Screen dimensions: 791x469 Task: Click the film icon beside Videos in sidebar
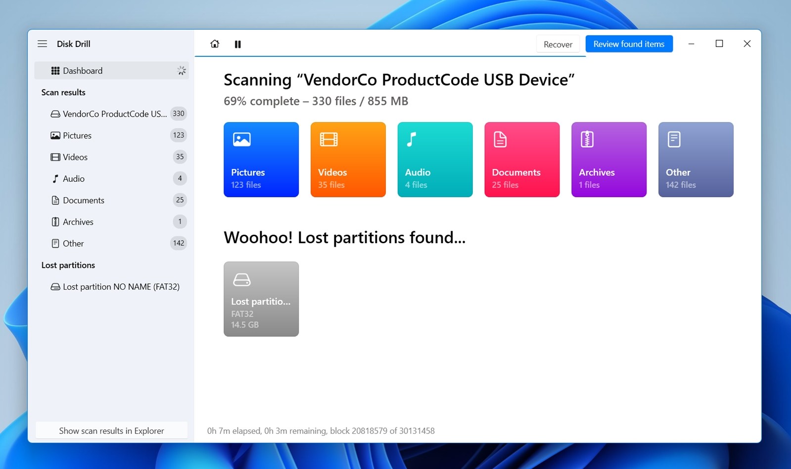click(x=55, y=157)
